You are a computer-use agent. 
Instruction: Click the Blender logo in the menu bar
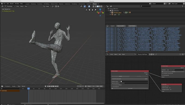2,4
